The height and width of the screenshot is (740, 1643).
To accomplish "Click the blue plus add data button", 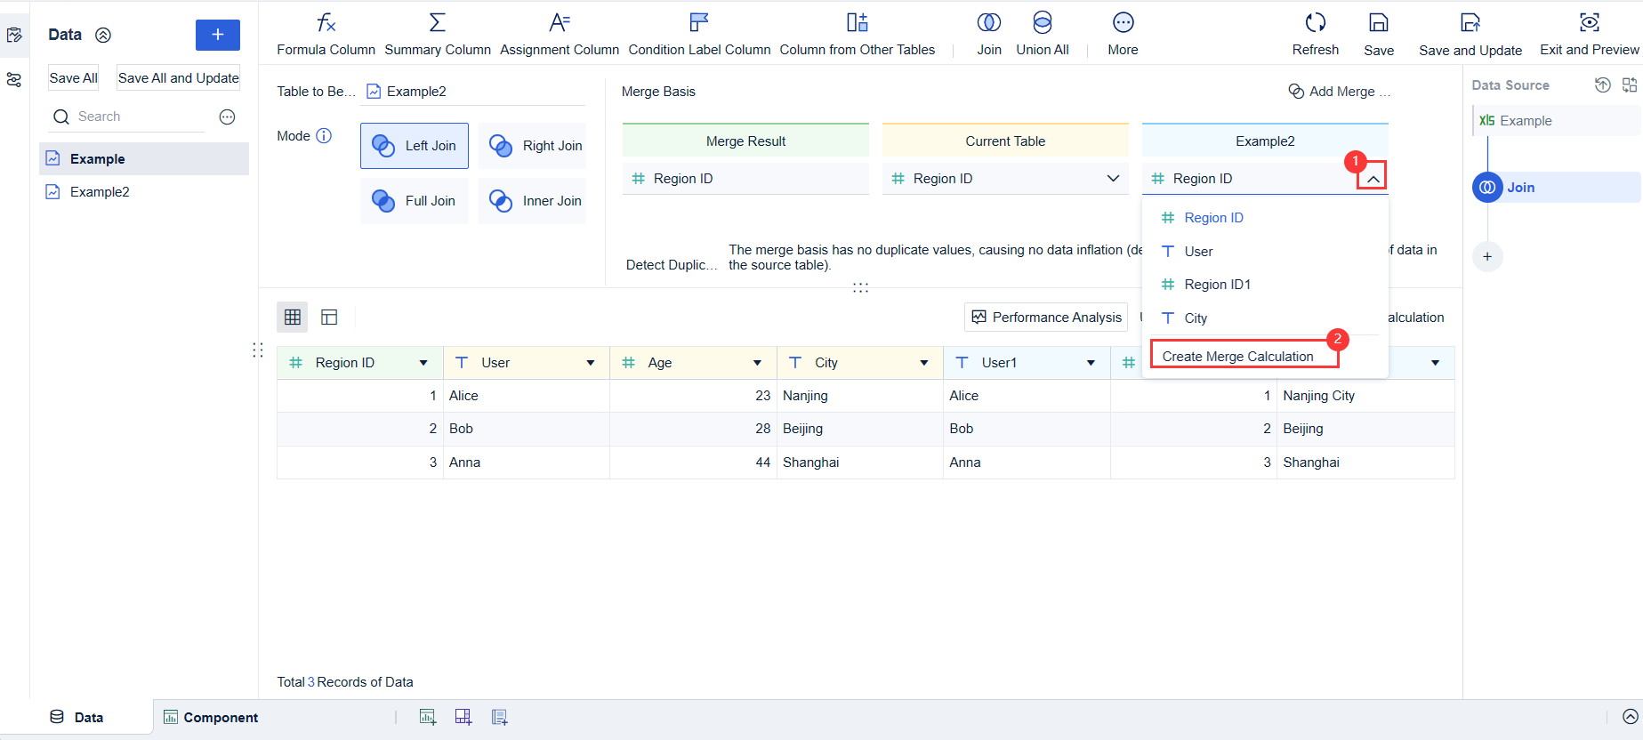I will (217, 35).
